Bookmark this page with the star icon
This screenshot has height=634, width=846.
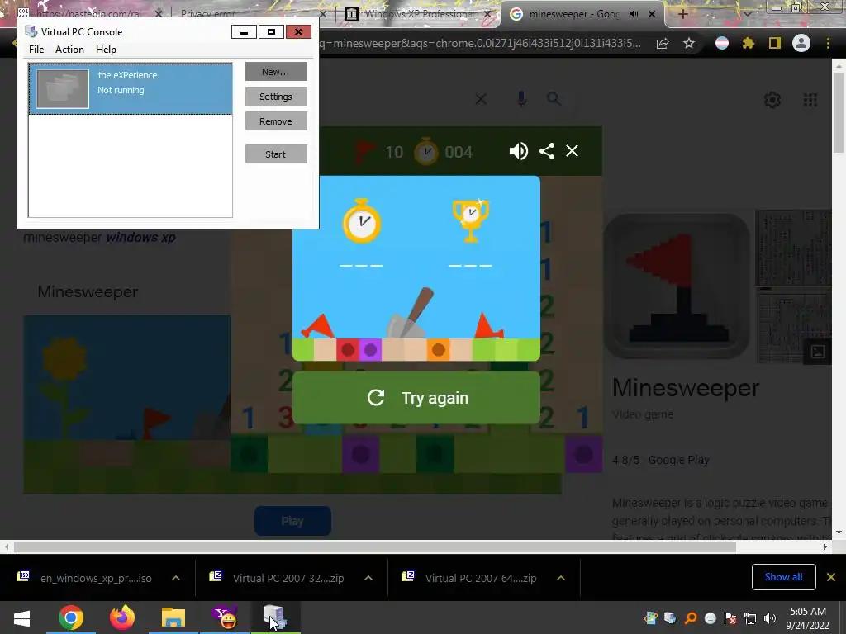(688, 44)
